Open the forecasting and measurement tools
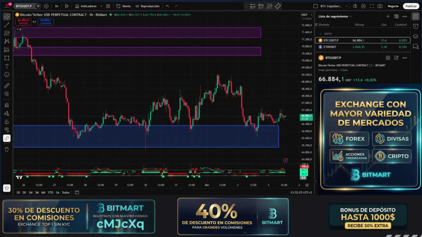This screenshot has width=422, height=237. click(x=7, y=50)
